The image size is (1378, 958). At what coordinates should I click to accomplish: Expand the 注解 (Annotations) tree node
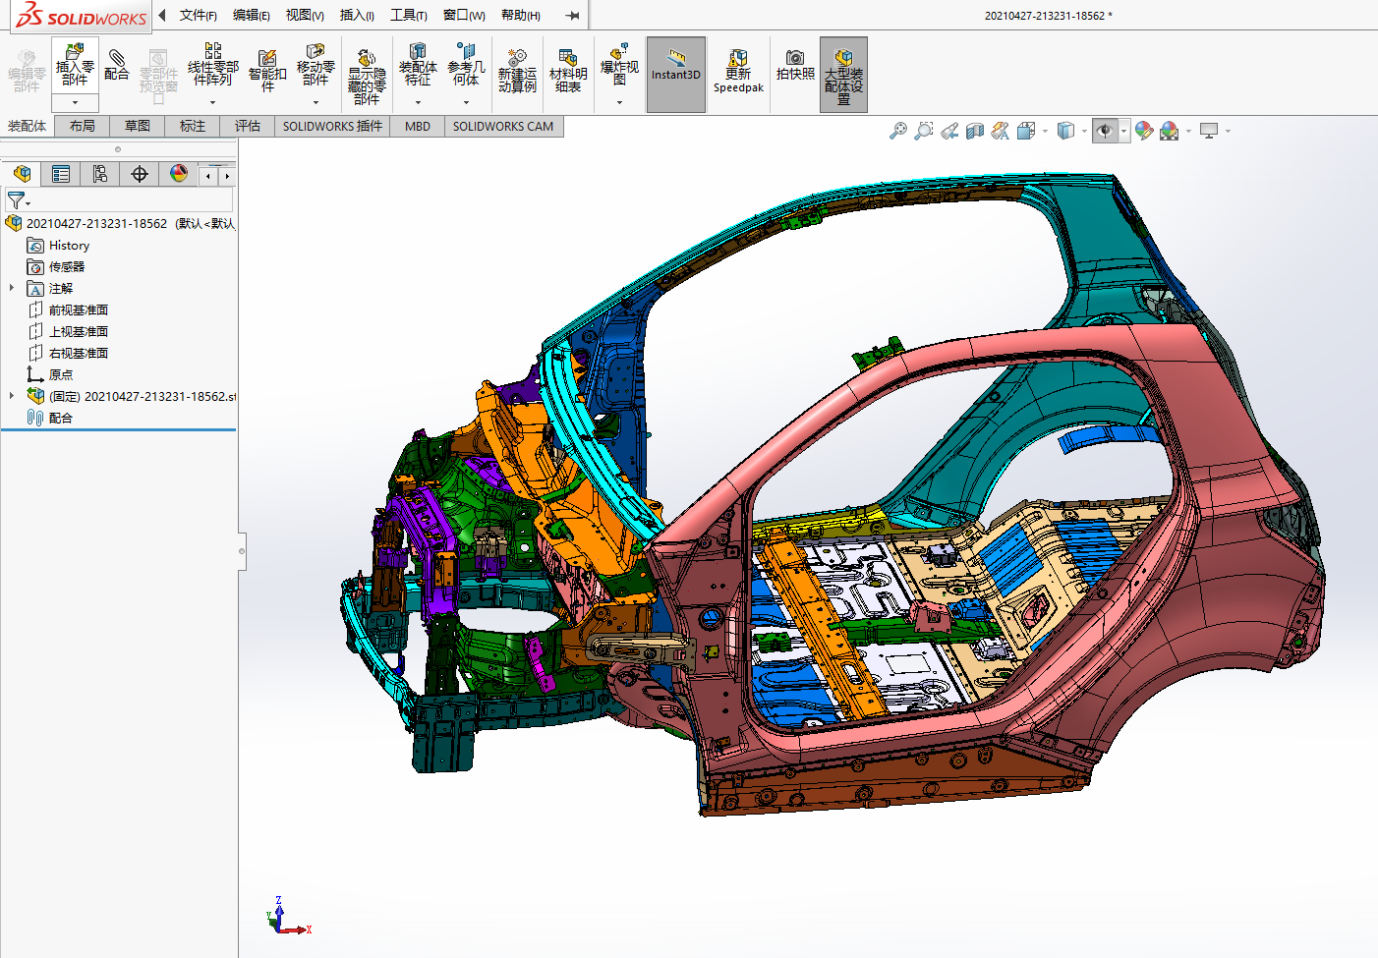12,288
